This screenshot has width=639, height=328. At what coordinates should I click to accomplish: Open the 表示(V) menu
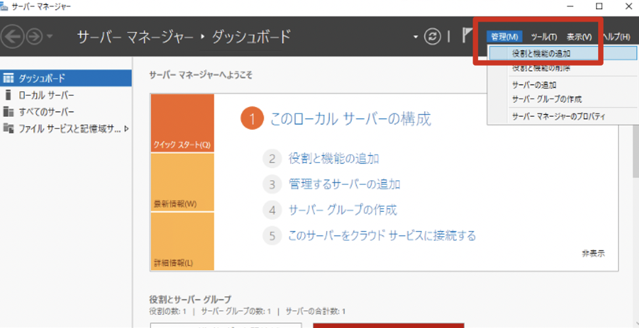tap(579, 37)
